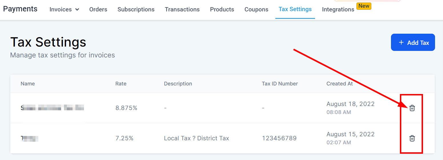This screenshot has height=160, width=443.
Task: Click the Tax ID 123456789 cell
Action: pyautogui.click(x=279, y=138)
